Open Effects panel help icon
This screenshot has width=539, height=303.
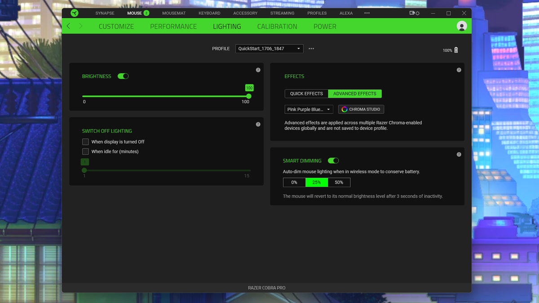(459, 70)
